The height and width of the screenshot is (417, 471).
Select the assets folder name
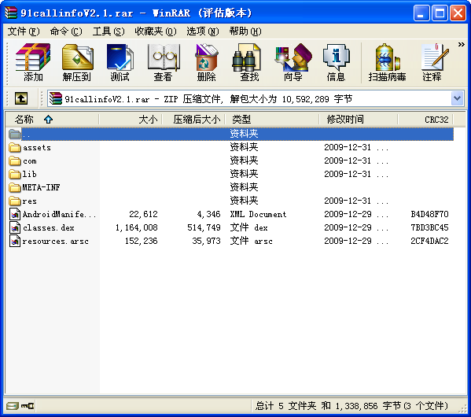[37, 148]
